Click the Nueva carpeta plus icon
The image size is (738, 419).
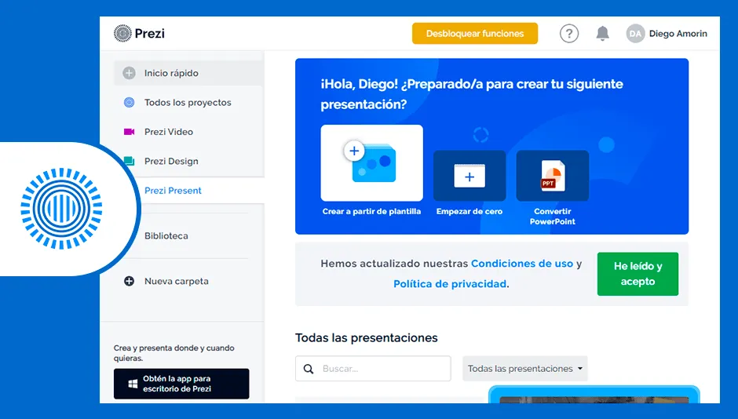(129, 281)
